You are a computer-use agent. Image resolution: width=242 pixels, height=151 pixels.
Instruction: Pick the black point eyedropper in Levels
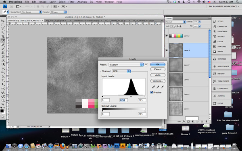[153, 87]
